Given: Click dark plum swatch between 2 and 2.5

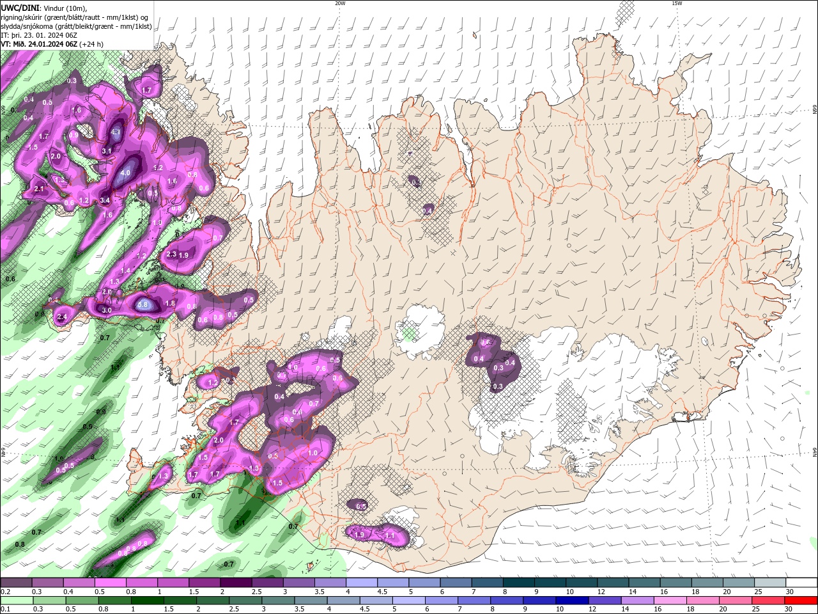Looking at the screenshot, I should [236, 583].
